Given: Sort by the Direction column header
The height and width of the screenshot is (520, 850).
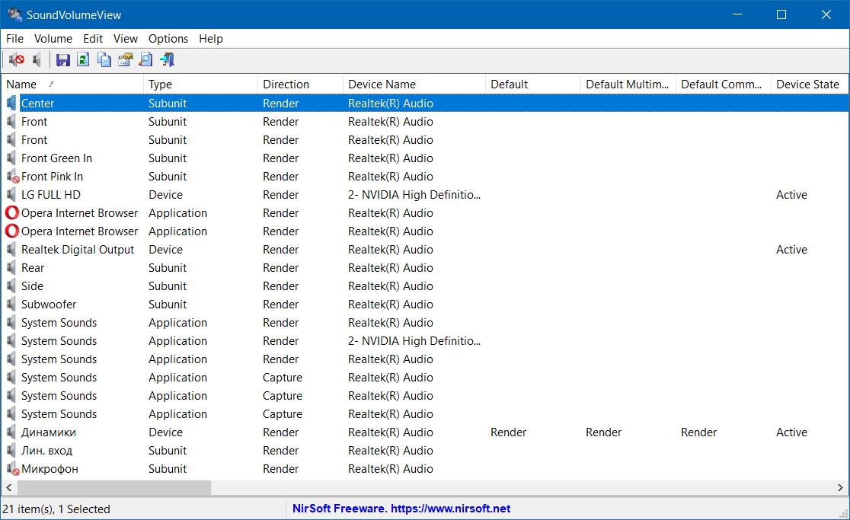Looking at the screenshot, I should coord(300,84).
